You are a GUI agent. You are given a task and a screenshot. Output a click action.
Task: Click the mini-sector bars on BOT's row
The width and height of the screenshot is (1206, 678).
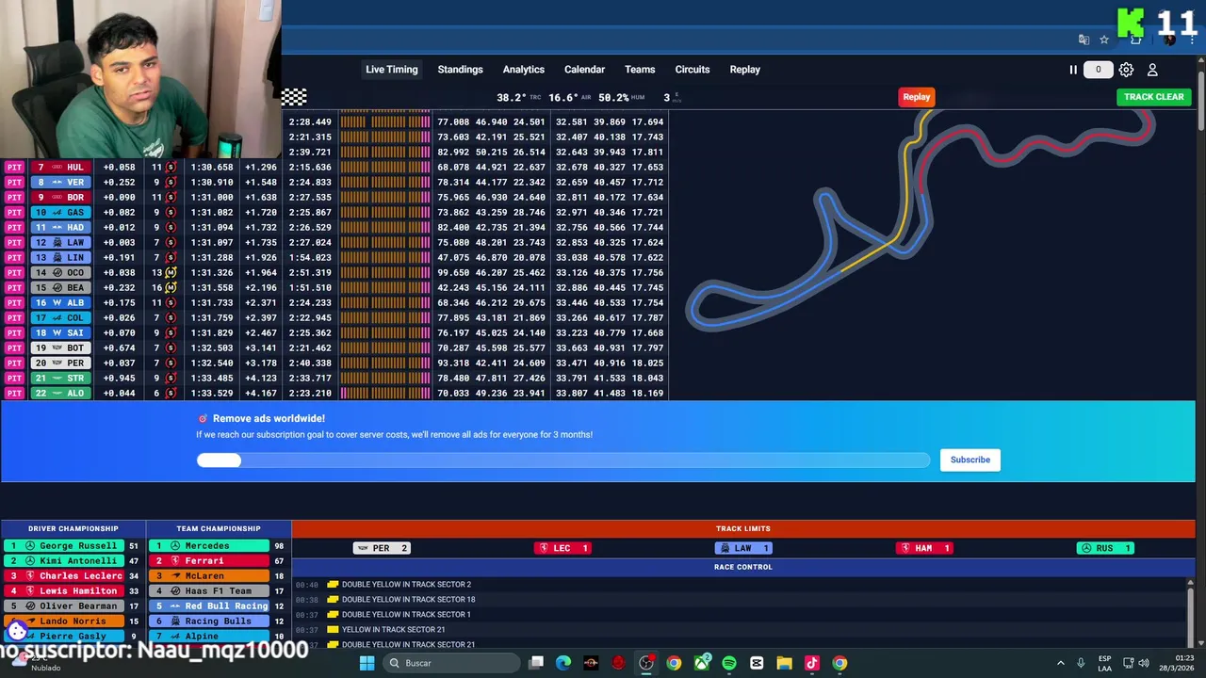coord(385,347)
